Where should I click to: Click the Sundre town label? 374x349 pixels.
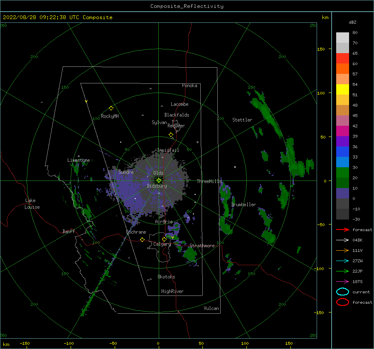126,172
